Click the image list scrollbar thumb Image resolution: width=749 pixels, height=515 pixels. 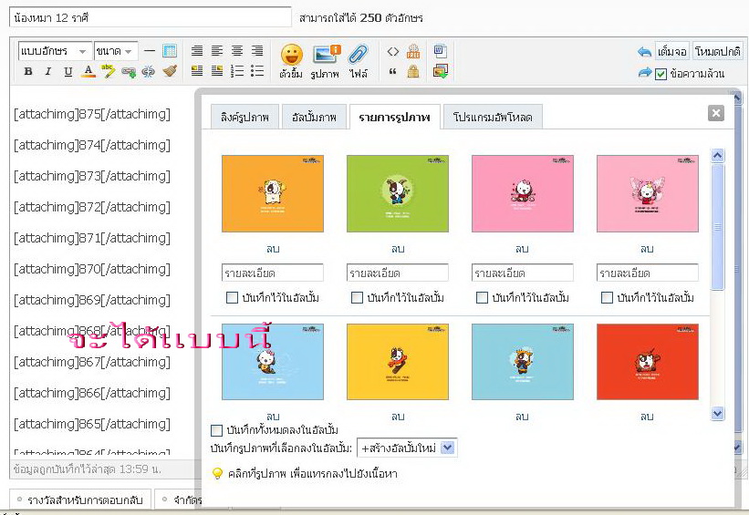click(x=717, y=227)
